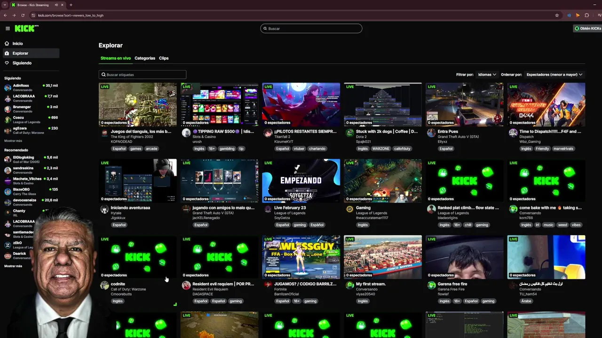
Task: Open ElGlogloking recommended channel
Action: tap(31, 159)
